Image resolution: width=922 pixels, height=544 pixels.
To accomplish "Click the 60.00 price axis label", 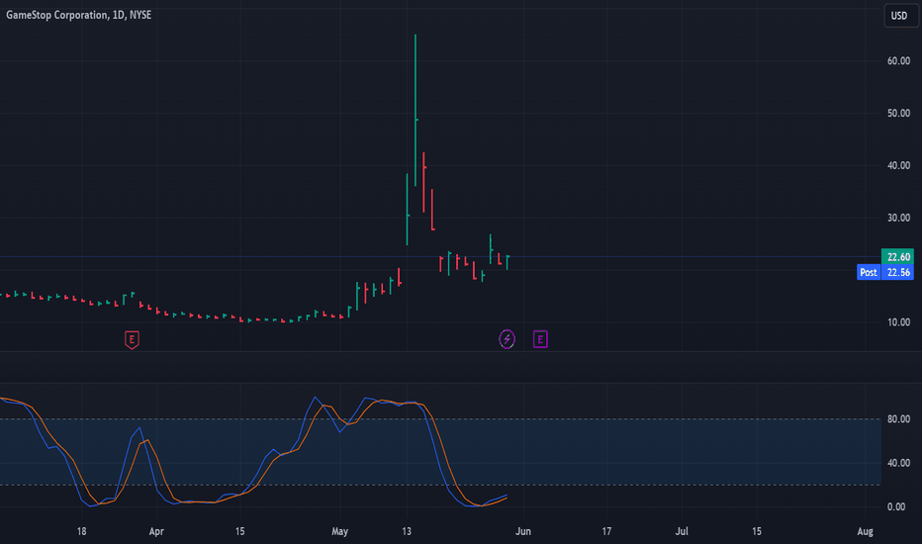I will coord(898,60).
